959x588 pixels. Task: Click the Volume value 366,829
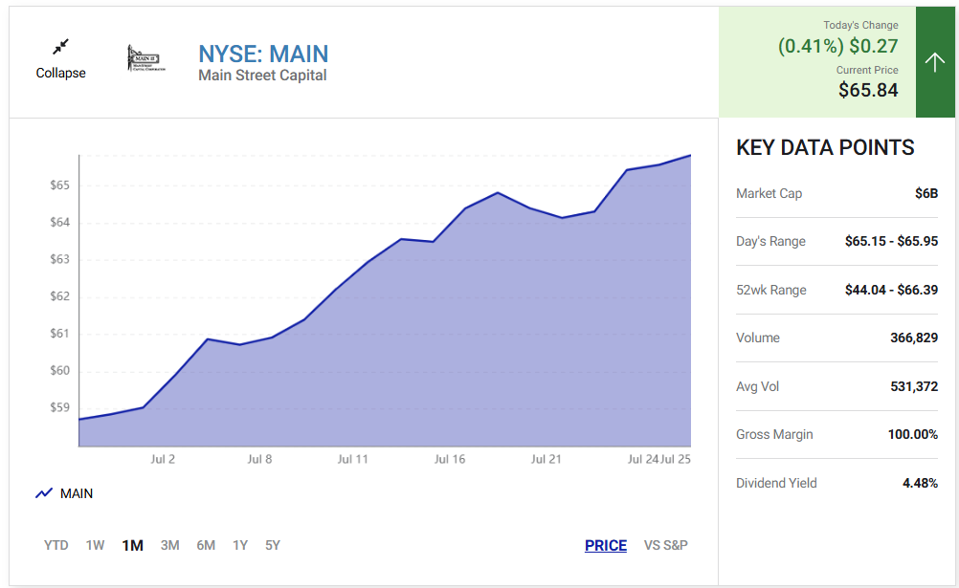coord(914,338)
